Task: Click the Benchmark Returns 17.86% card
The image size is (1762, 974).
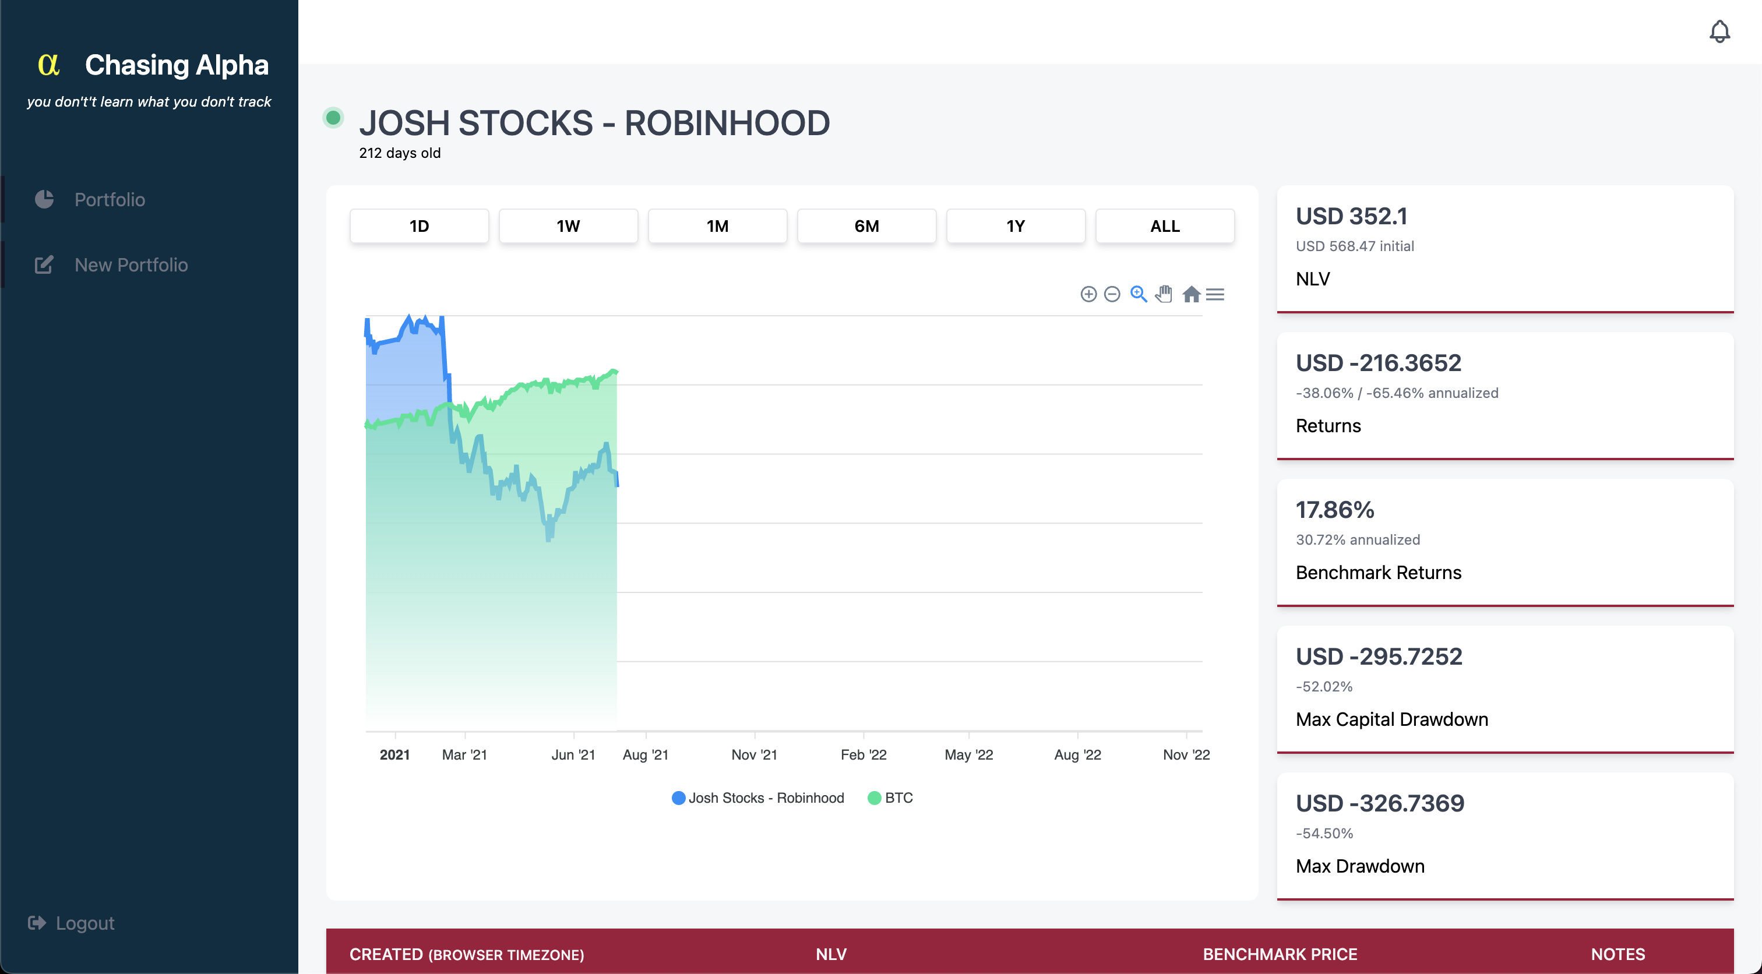Action: (1505, 542)
